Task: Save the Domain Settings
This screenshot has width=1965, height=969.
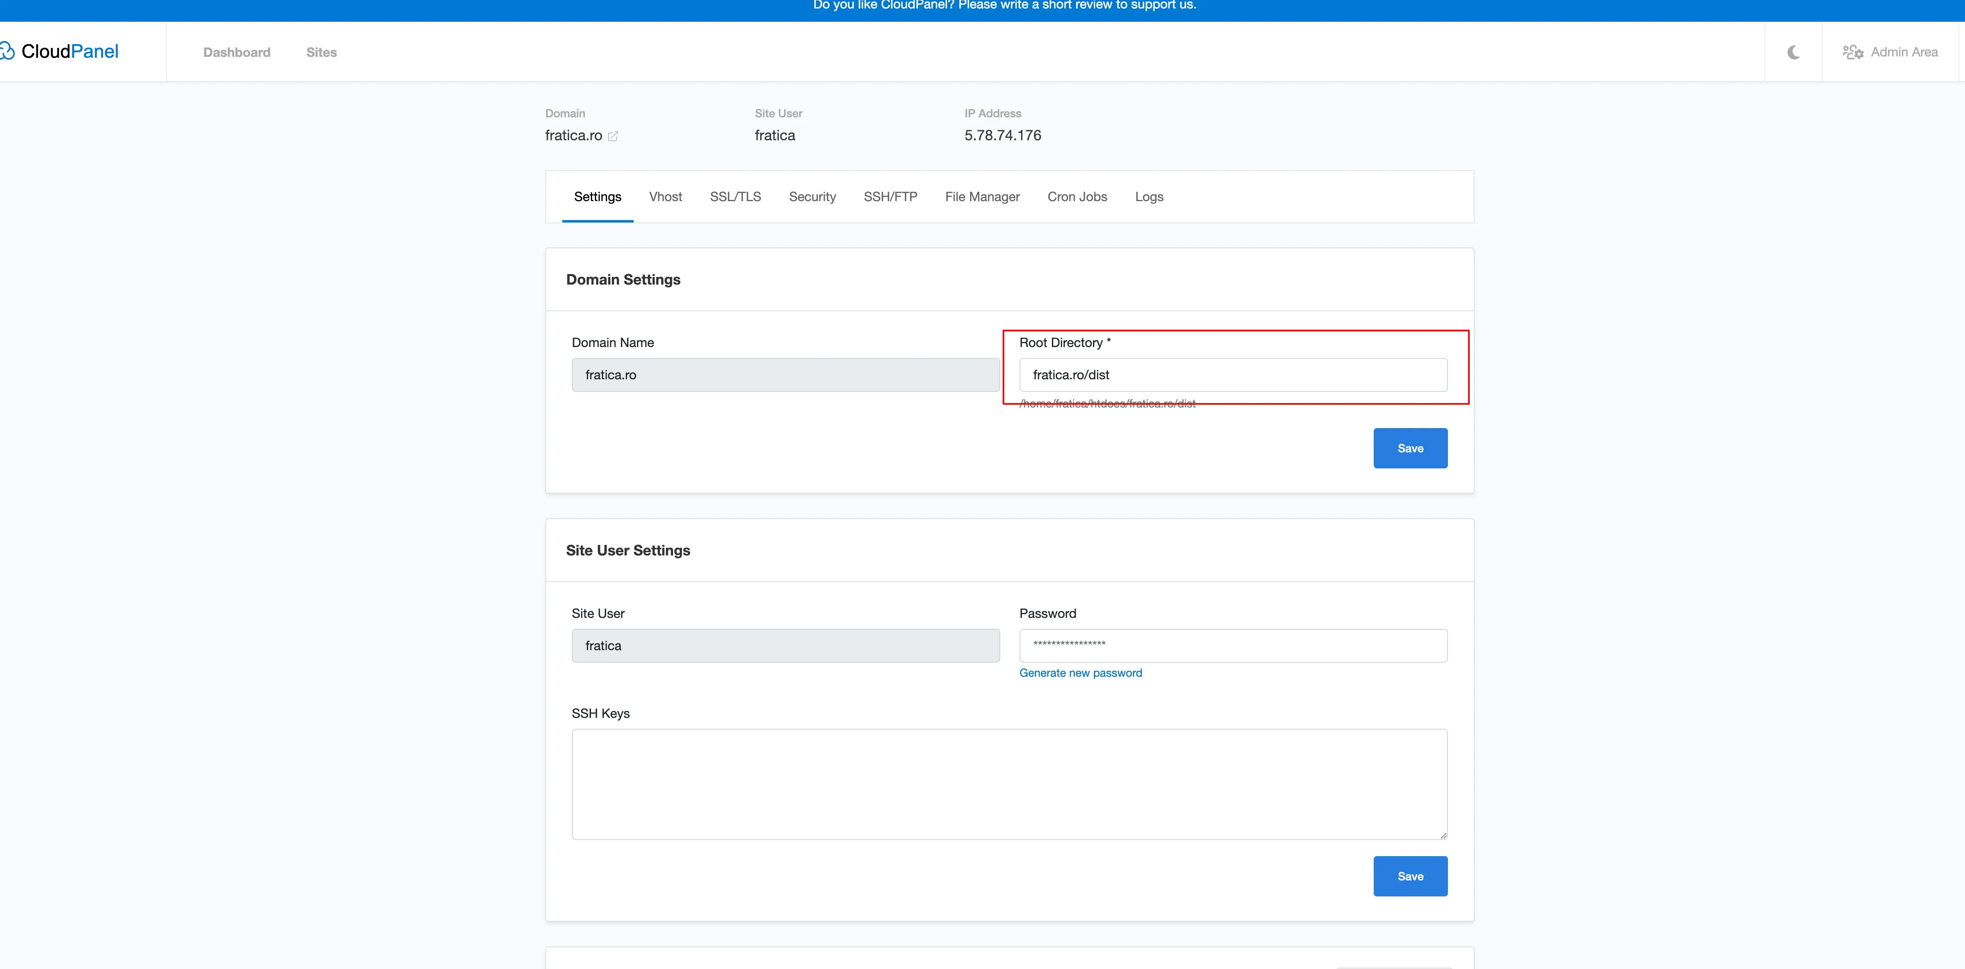Action: [x=1410, y=448]
